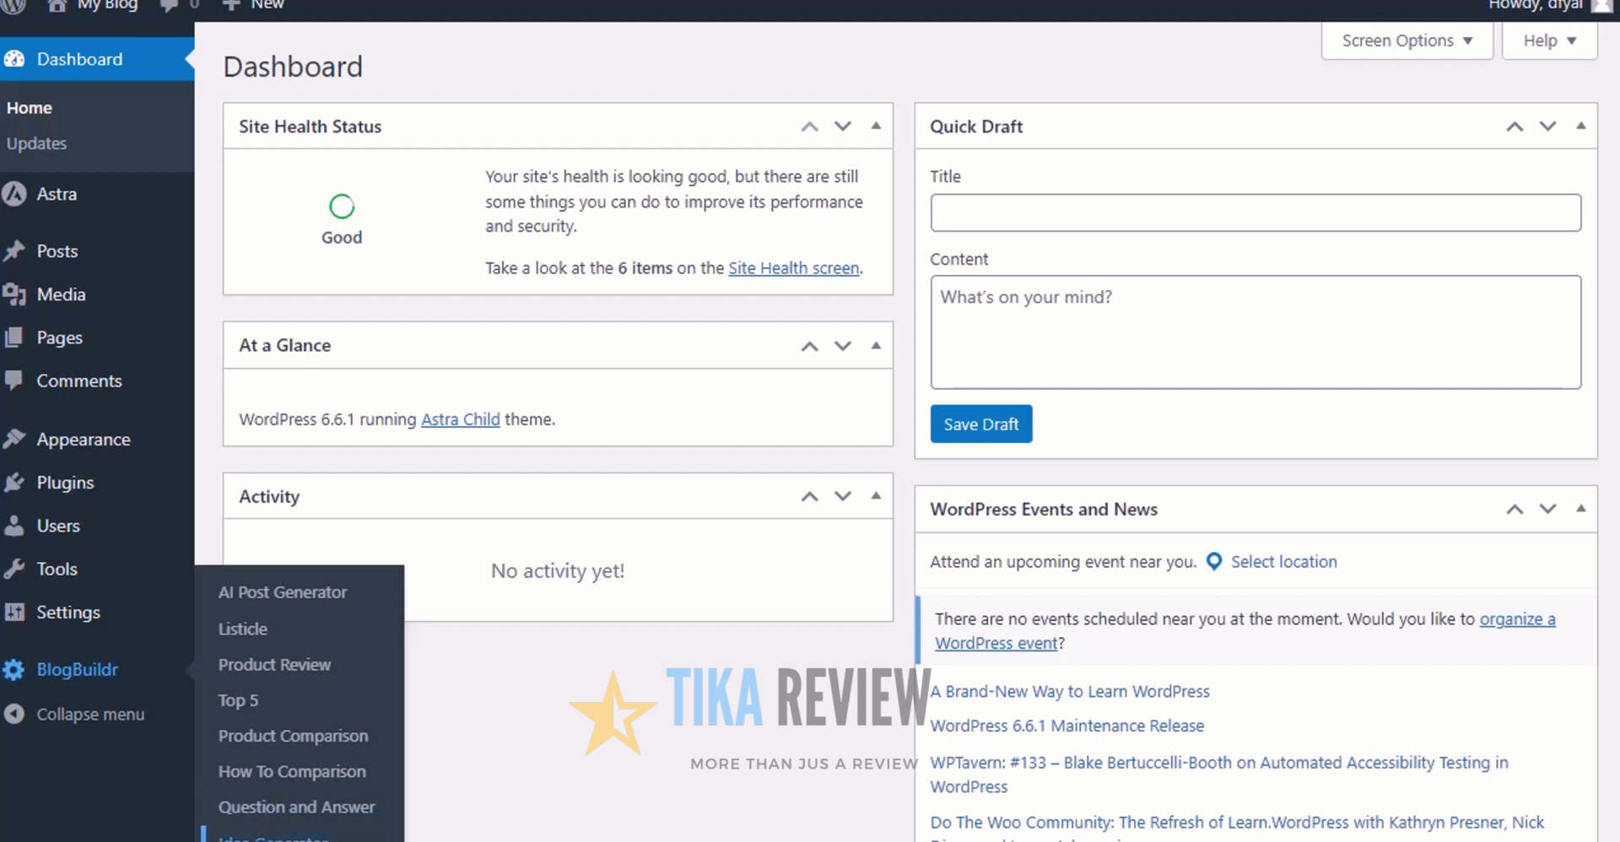Click My Blog in the admin bar
Screen dimensions: 1620x842
pyautogui.click(x=107, y=5)
